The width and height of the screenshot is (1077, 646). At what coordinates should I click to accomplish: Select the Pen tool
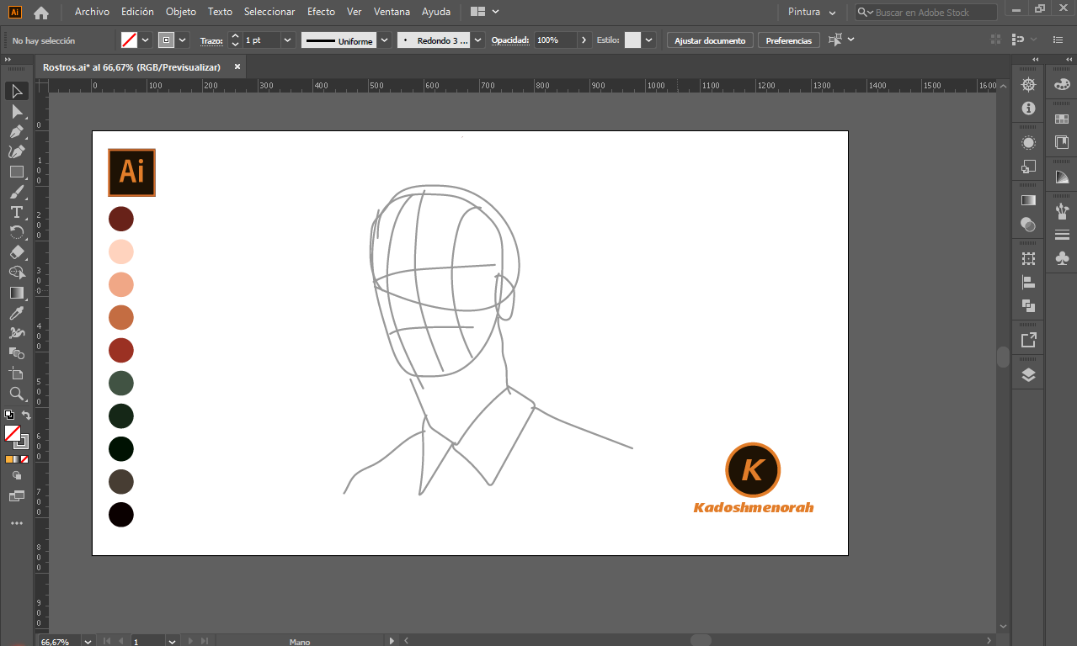click(17, 131)
